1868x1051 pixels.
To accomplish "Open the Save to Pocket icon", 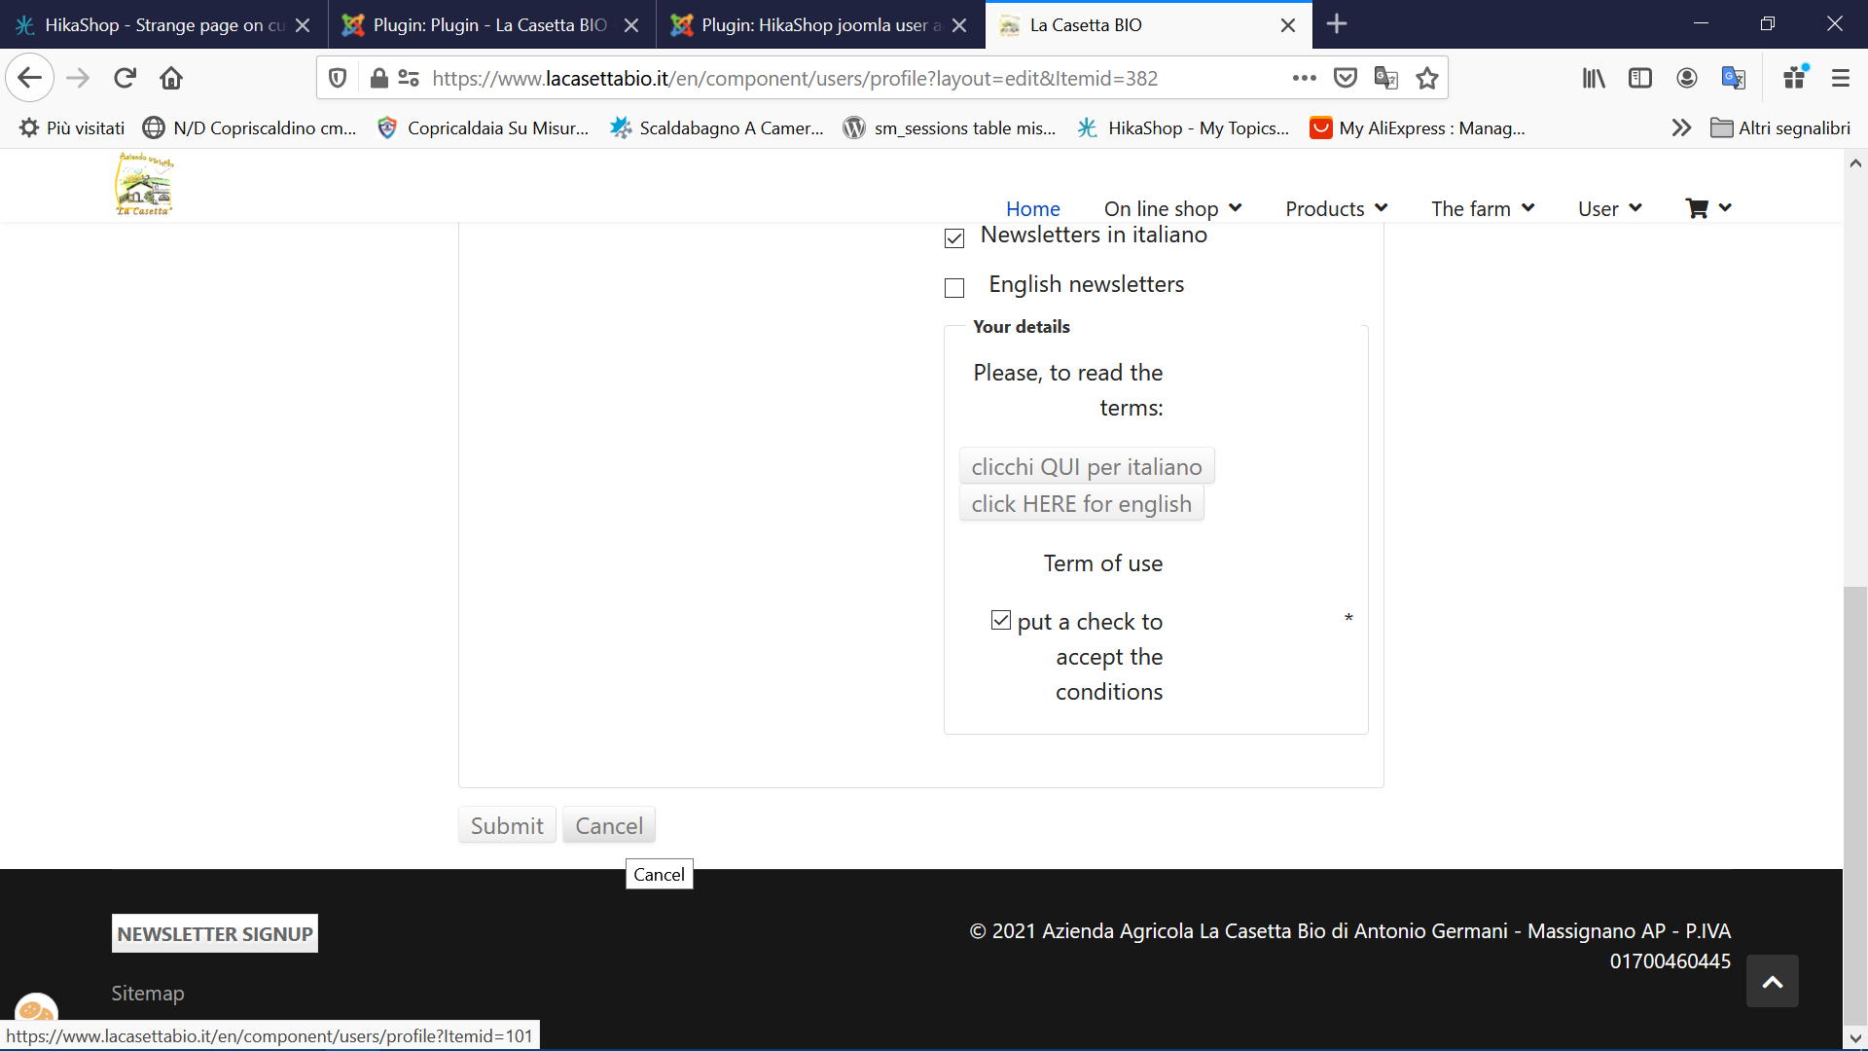I will click(x=1345, y=78).
